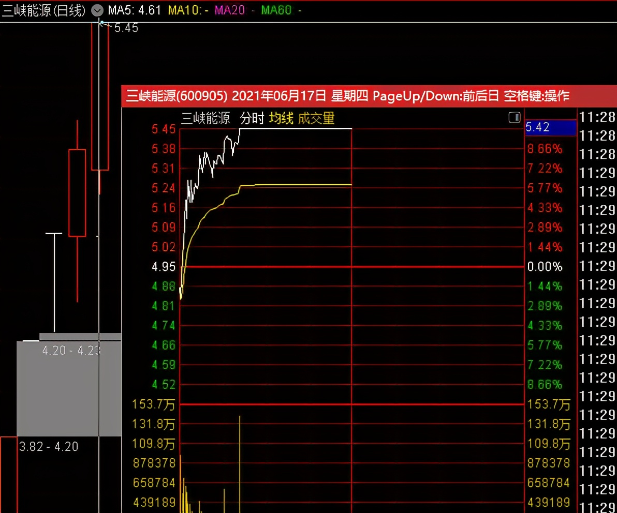Click the right axis 439189 volume label

549,502
